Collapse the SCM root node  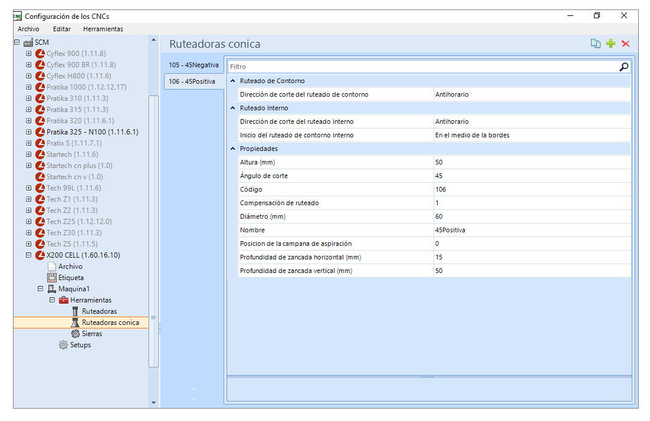[17, 42]
